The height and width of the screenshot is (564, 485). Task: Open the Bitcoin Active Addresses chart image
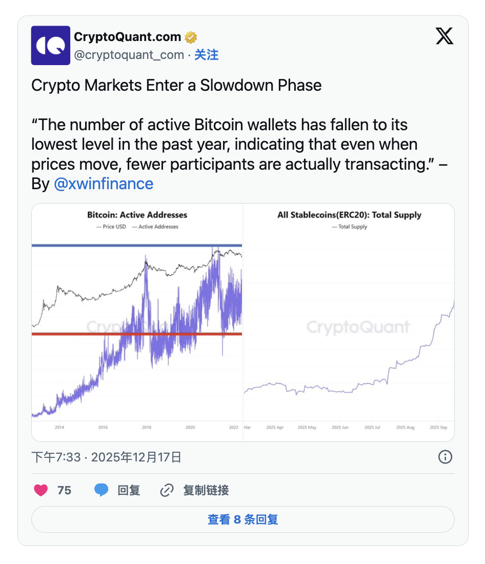[137, 322]
